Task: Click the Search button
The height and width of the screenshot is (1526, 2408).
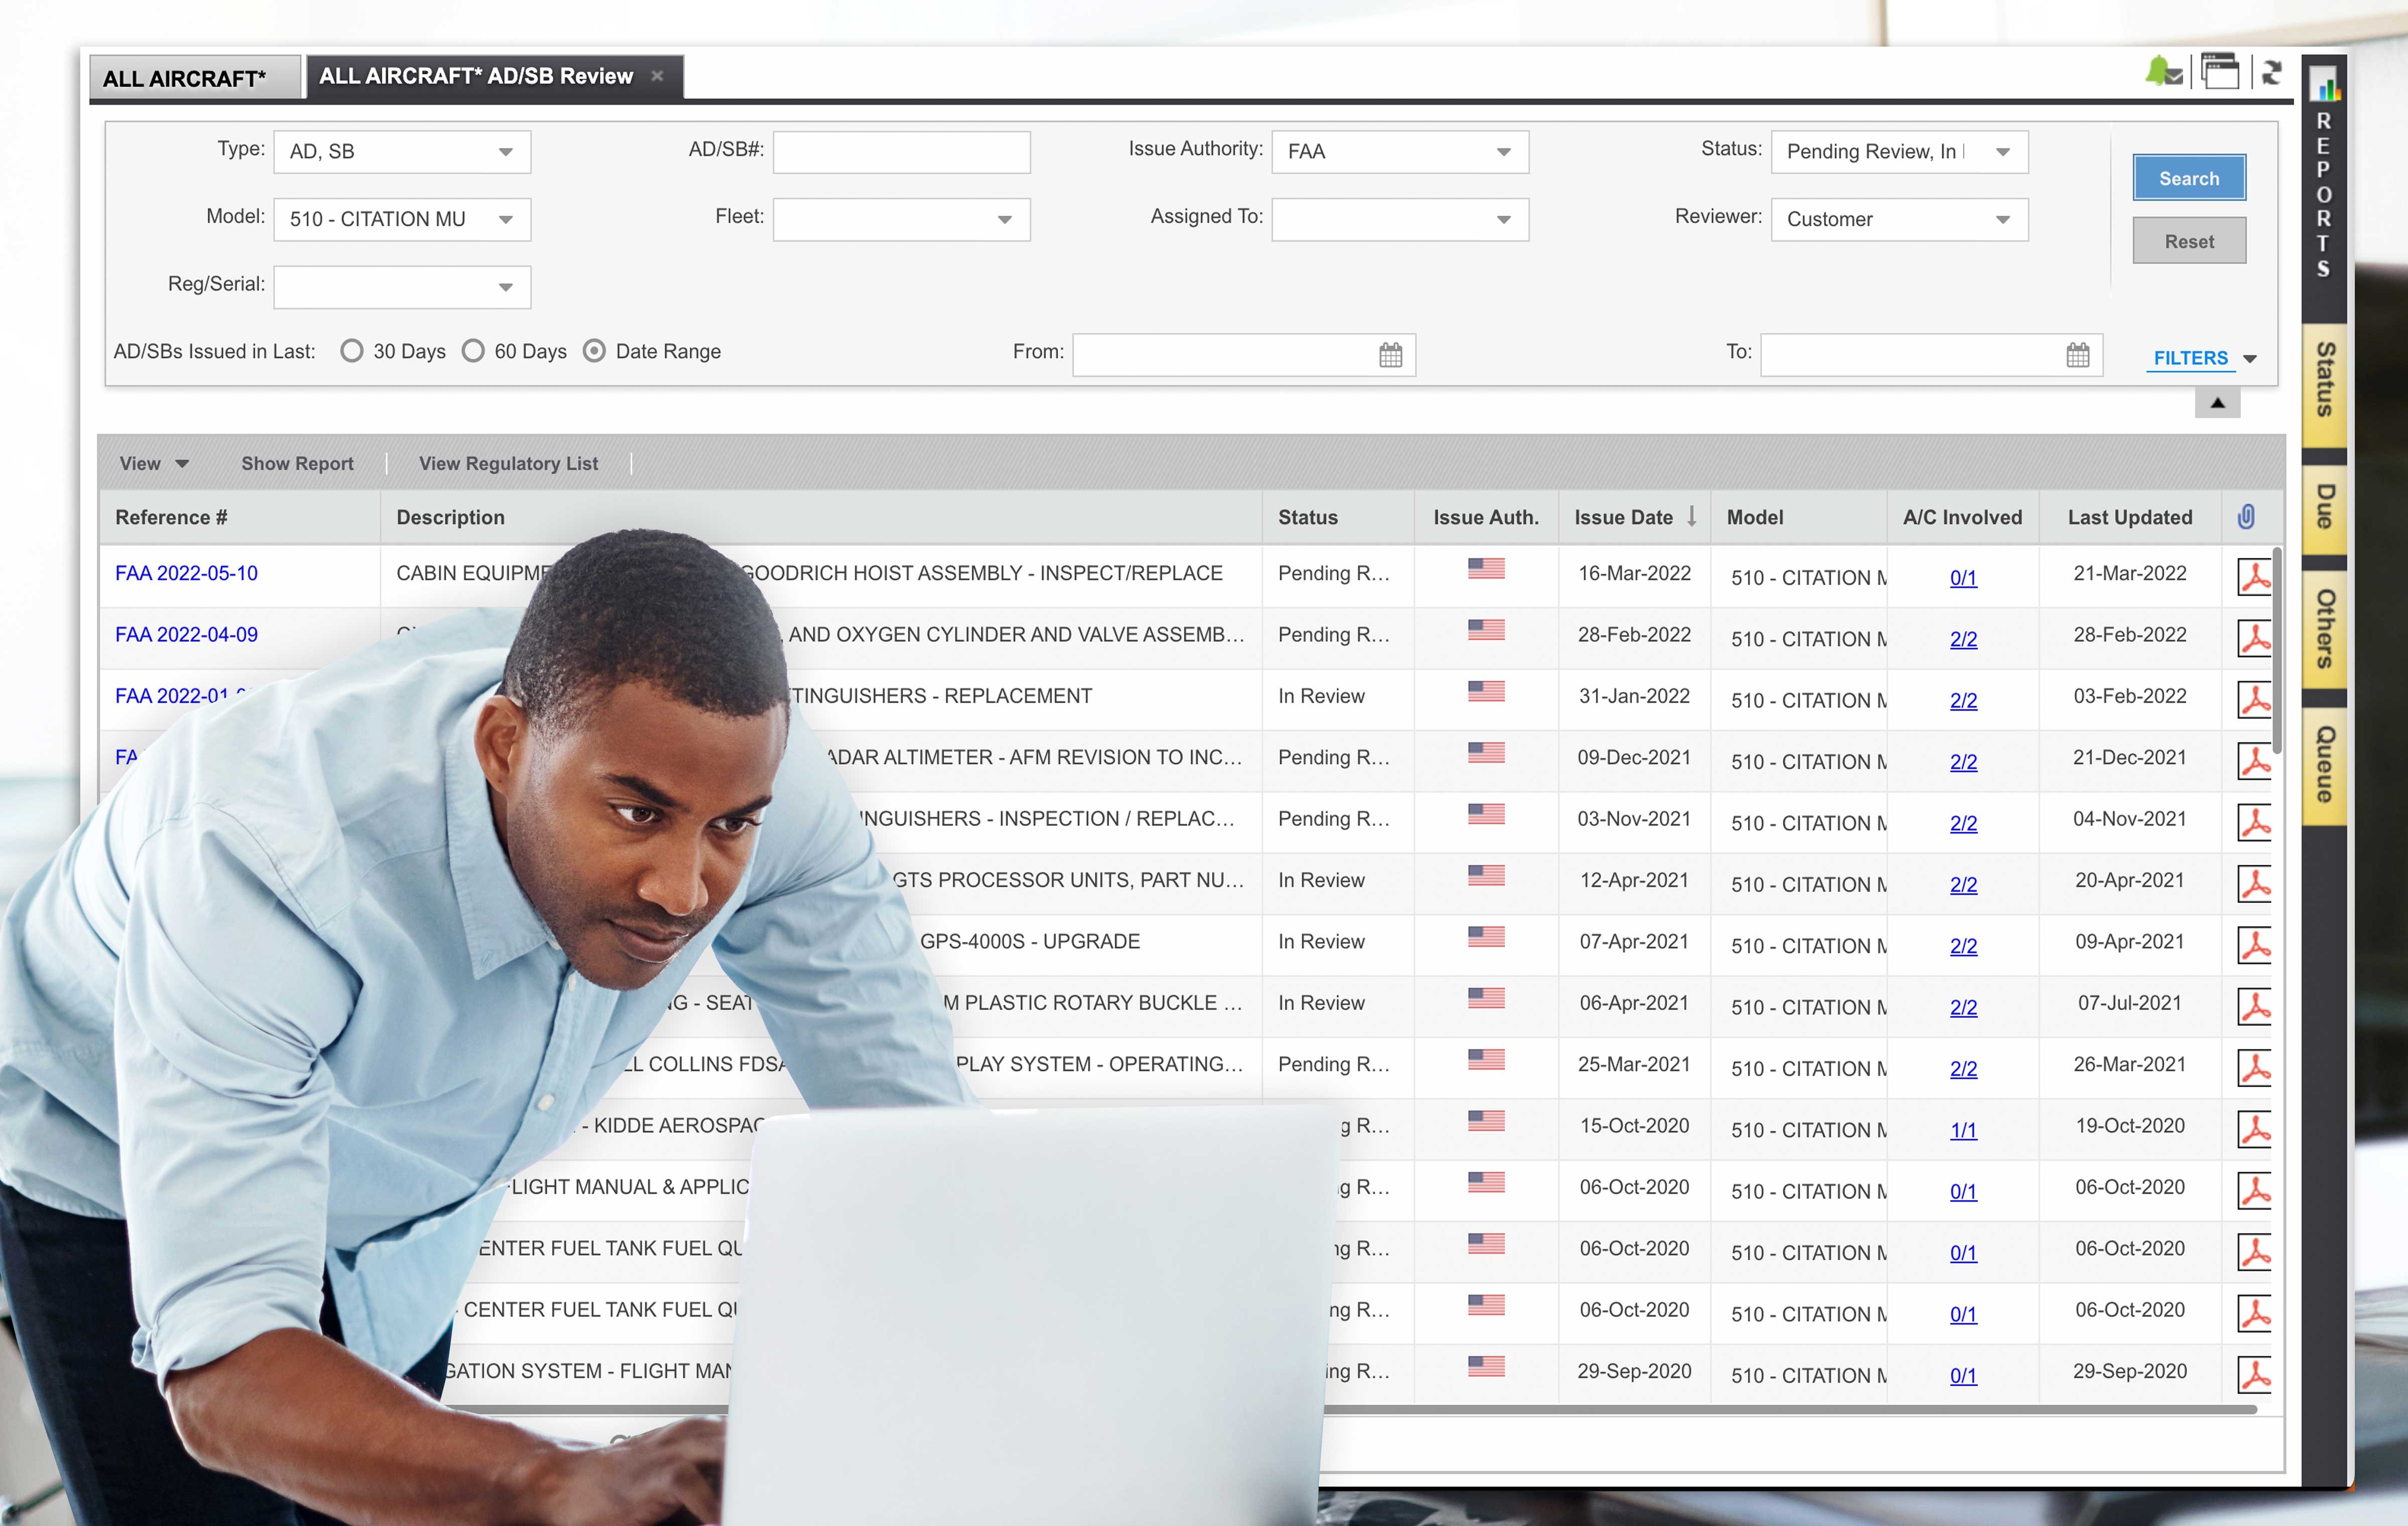Action: click(x=2188, y=177)
